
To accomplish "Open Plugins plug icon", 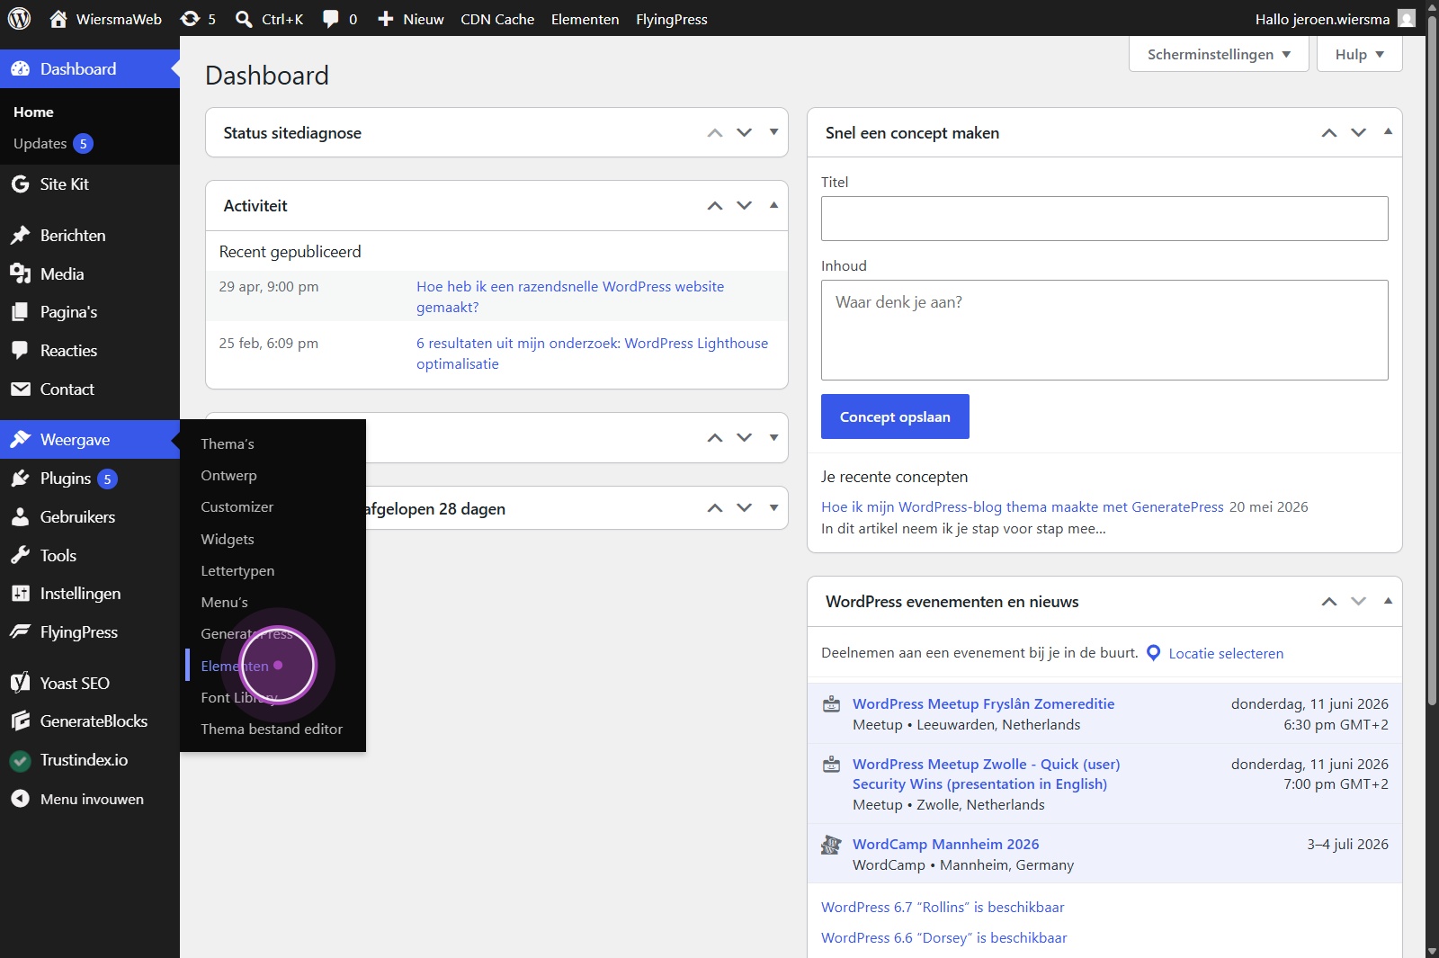I will [x=20, y=479].
